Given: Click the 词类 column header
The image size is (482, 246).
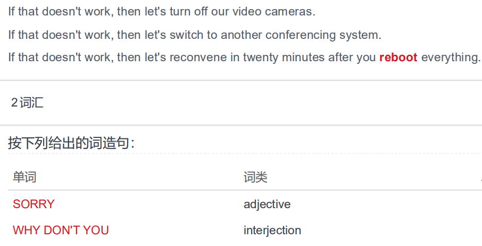Looking at the screenshot, I should tap(255, 177).
